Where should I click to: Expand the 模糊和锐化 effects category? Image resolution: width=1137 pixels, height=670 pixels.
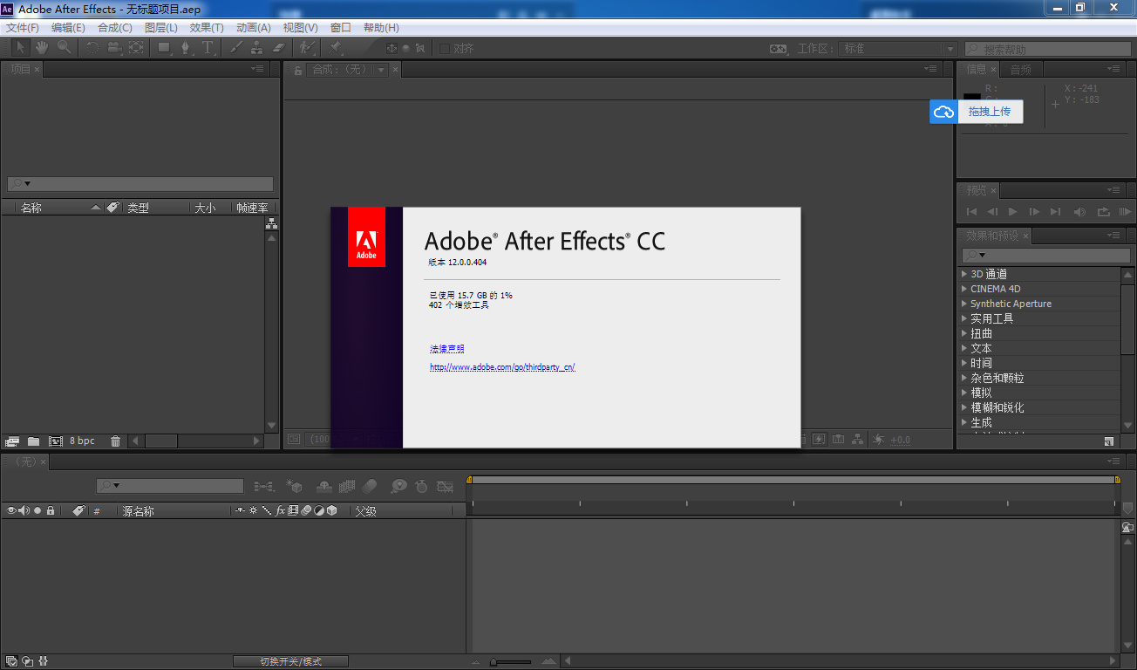click(x=963, y=407)
